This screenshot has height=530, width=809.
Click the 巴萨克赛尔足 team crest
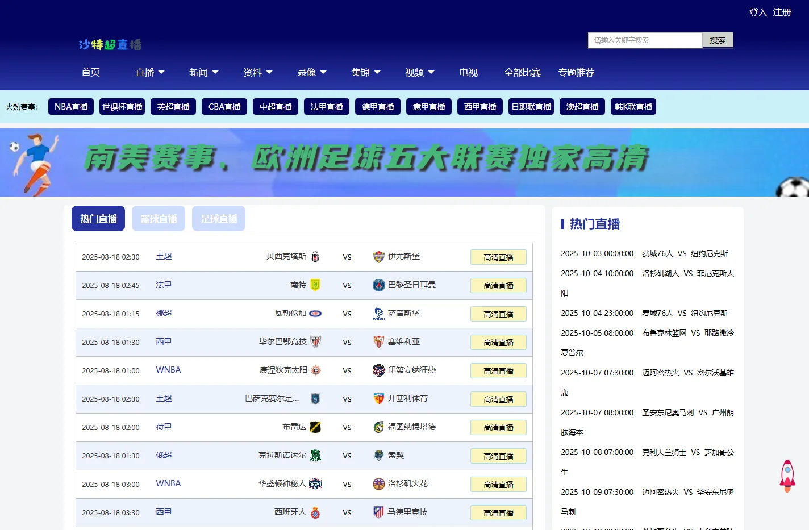tap(315, 399)
